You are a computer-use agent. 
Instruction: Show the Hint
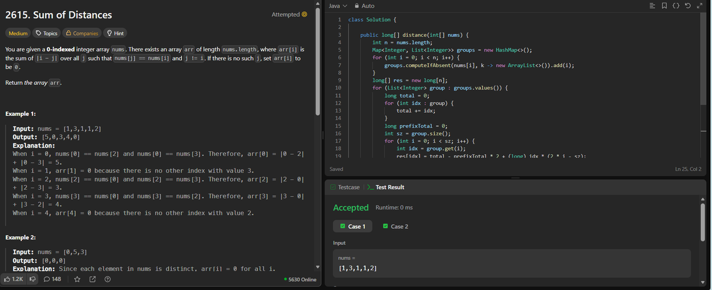pos(115,33)
